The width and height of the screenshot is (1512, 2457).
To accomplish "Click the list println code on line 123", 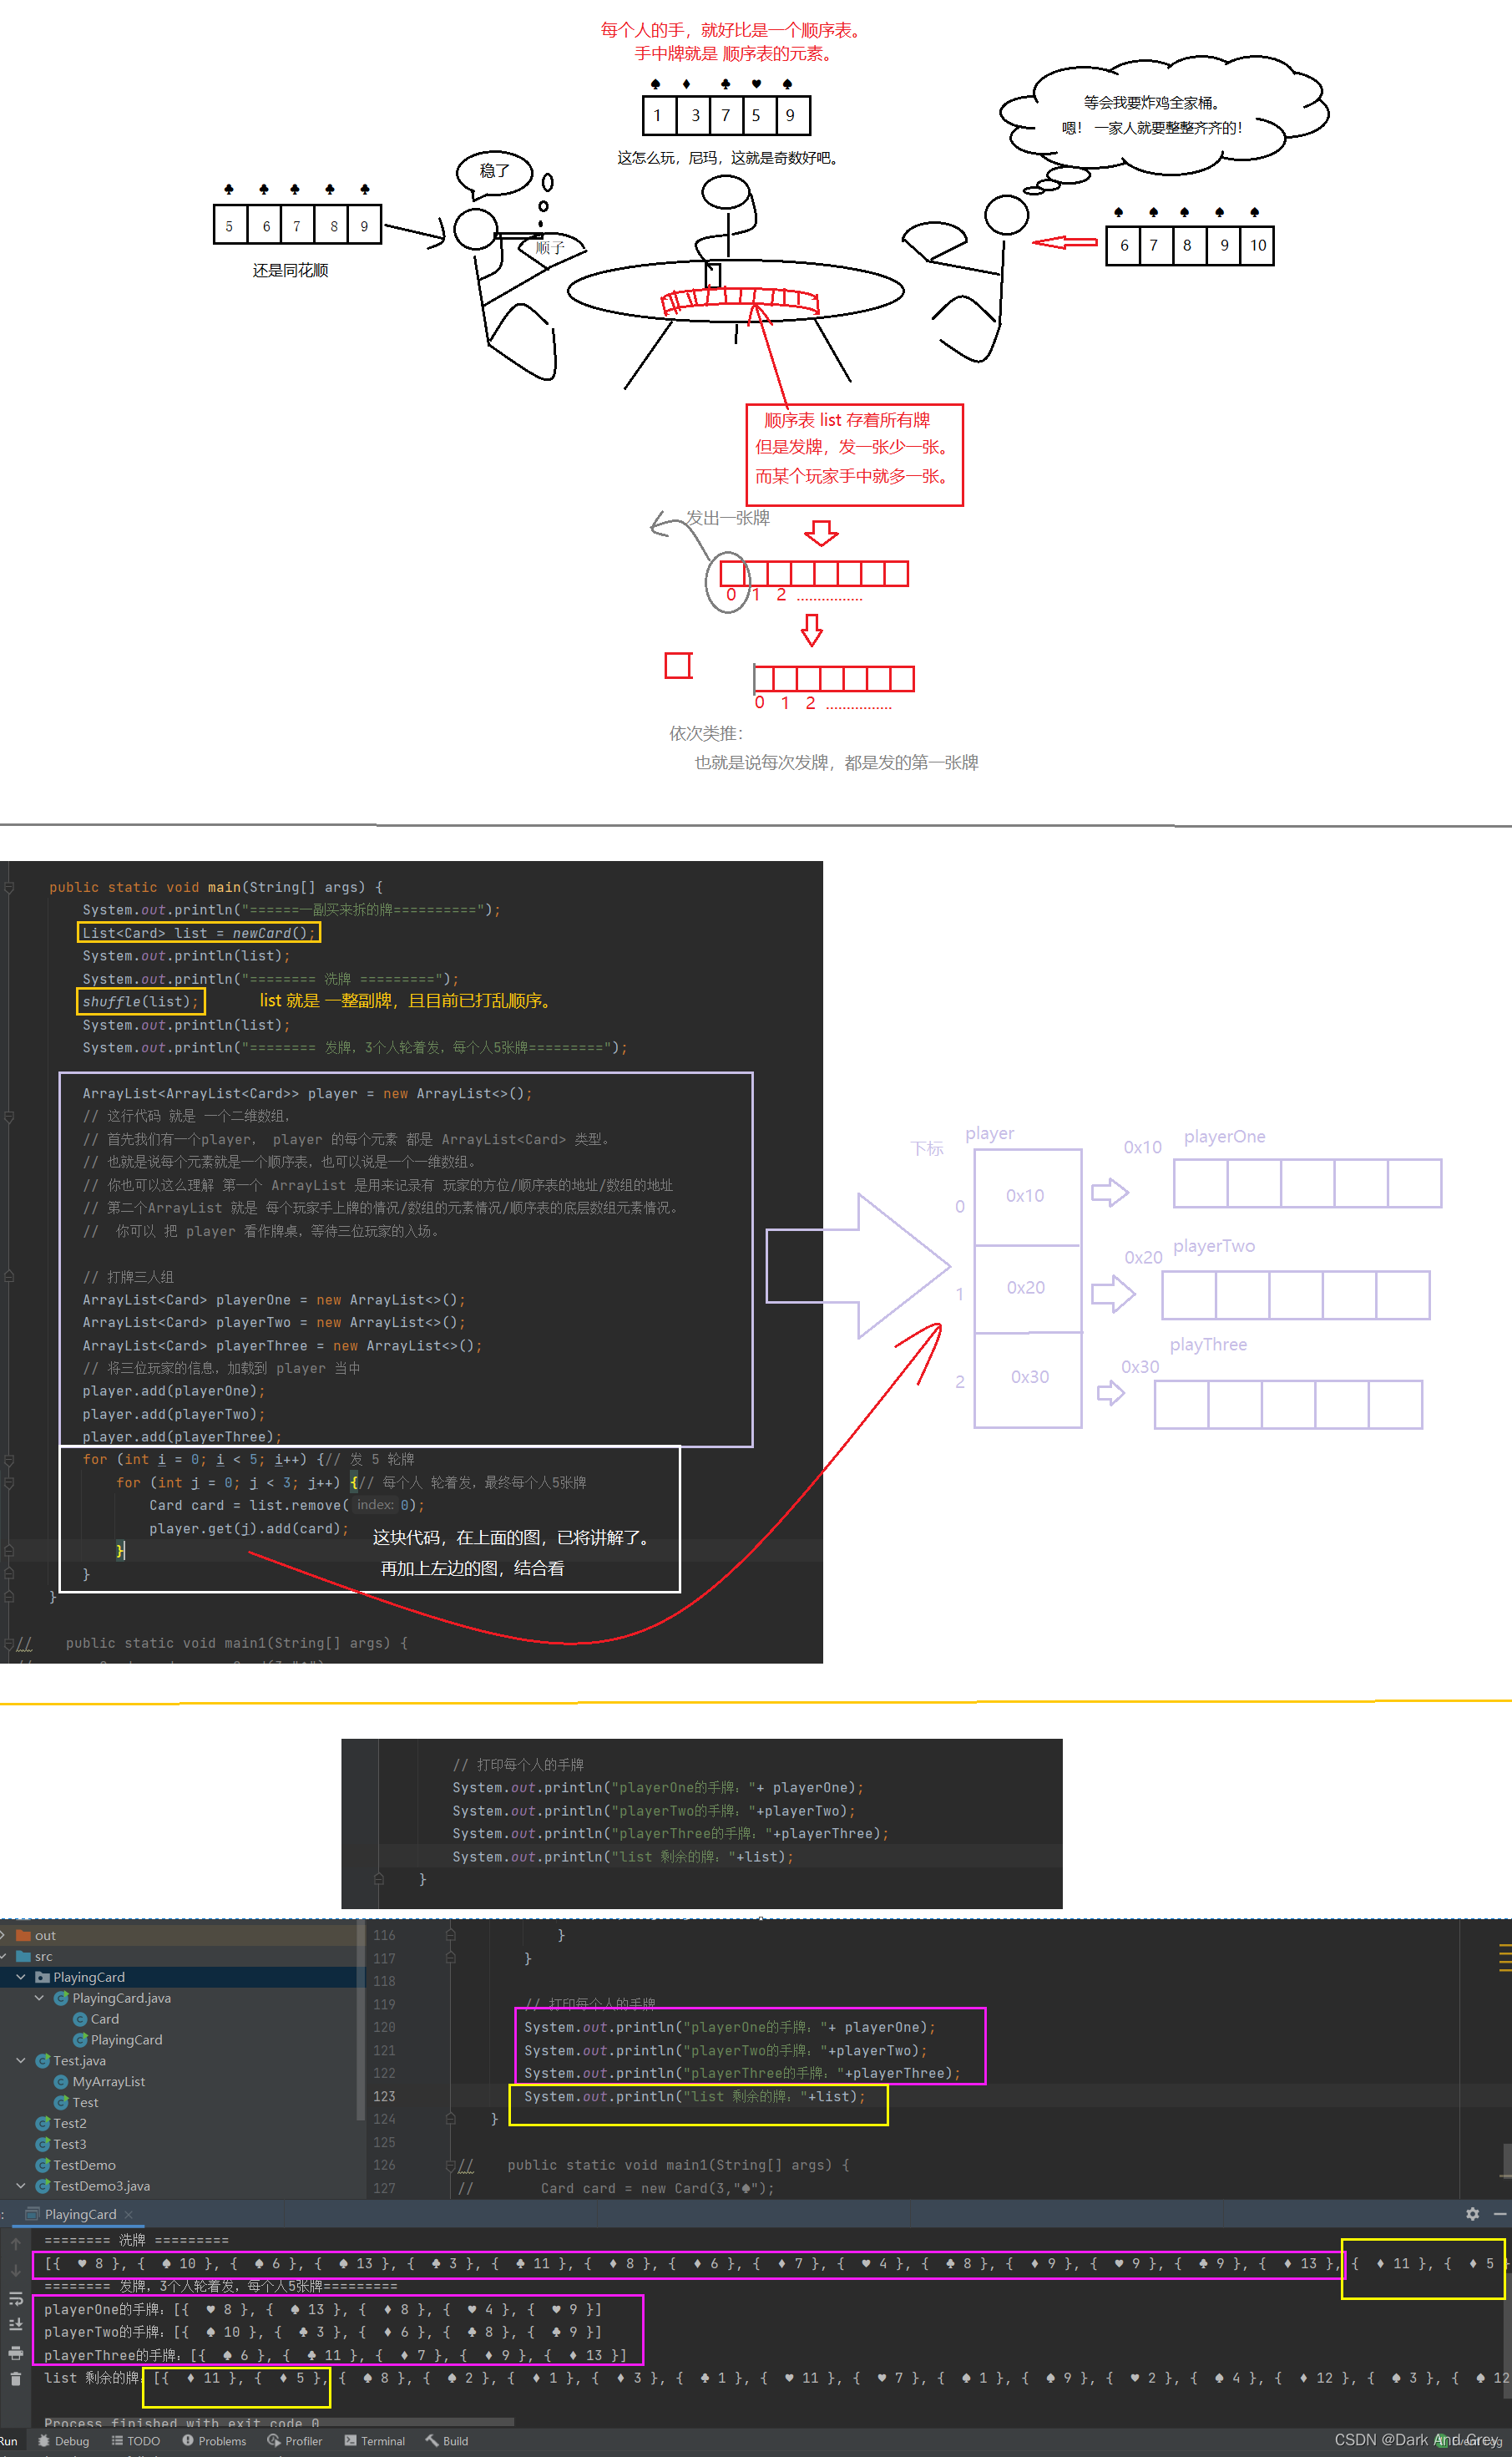I will [x=695, y=2096].
